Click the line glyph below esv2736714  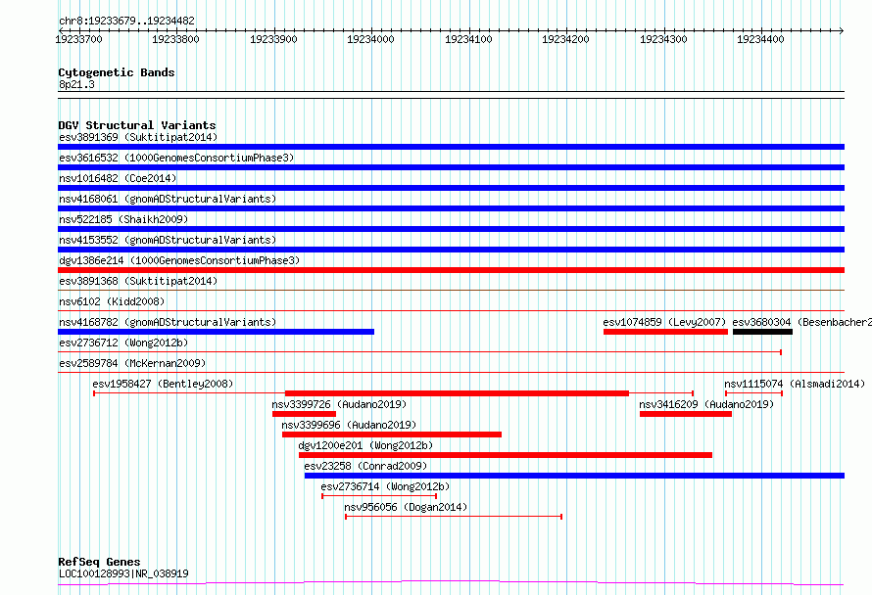[379, 496]
